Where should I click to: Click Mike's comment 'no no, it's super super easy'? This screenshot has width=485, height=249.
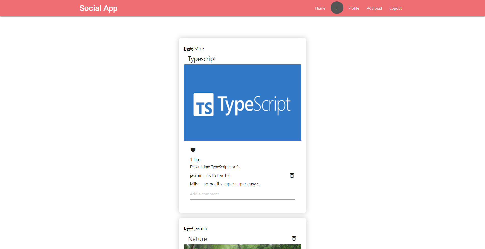(232, 184)
